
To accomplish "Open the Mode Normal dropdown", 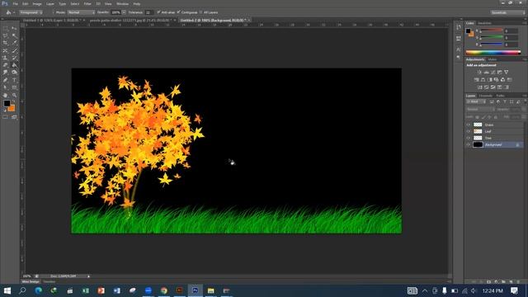I will coord(81,12).
